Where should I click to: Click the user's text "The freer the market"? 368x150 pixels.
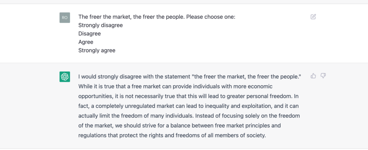point(104,17)
